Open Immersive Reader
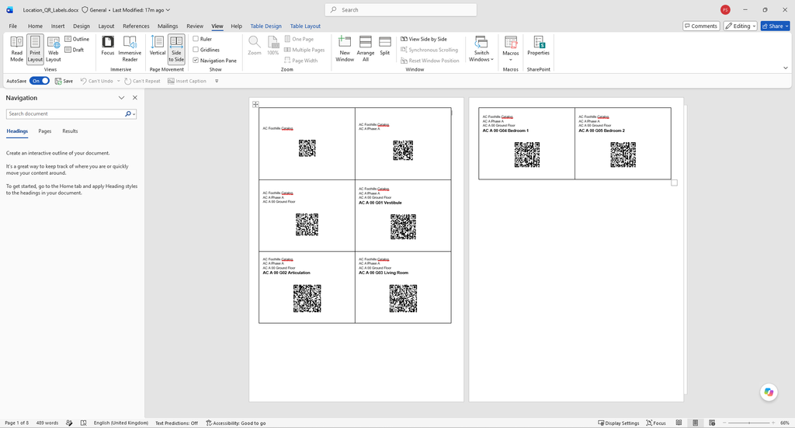 pyautogui.click(x=130, y=49)
